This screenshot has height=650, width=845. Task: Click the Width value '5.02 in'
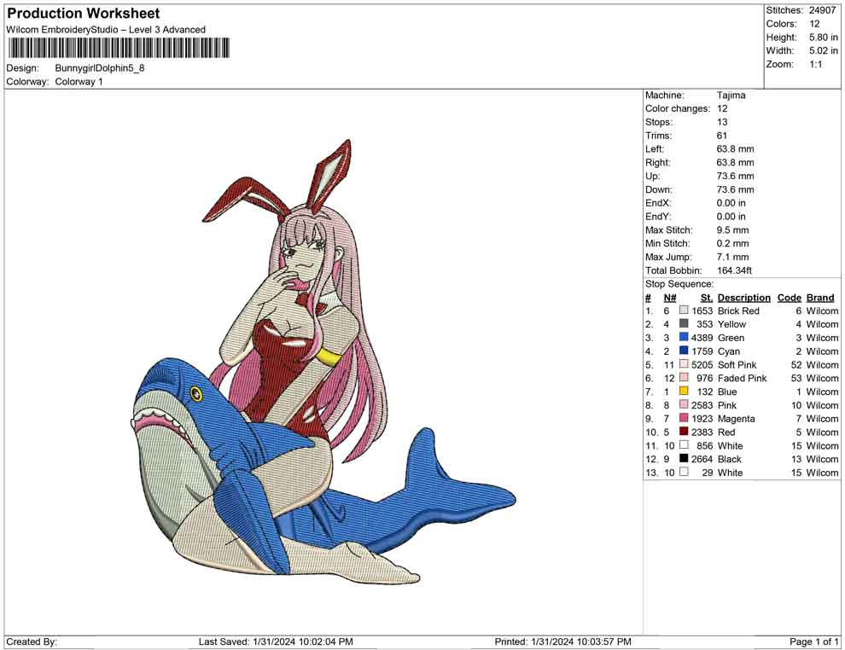824,50
